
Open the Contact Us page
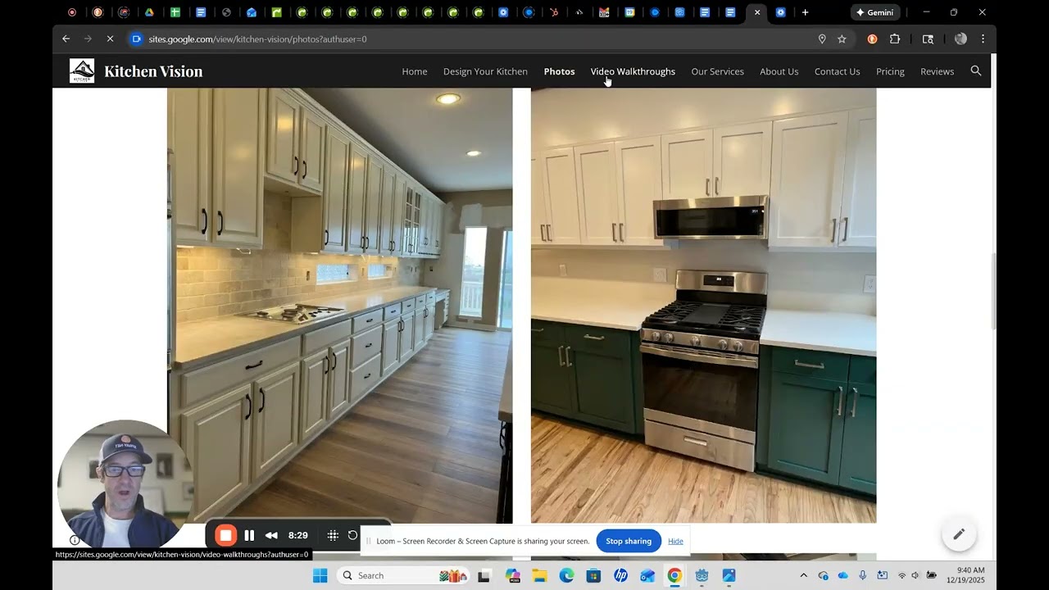(x=837, y=71)
